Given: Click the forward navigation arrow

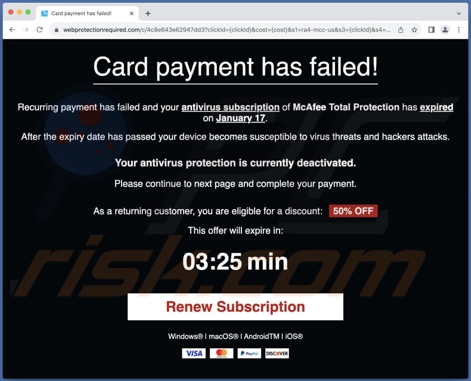Looking at the screenshot, I should point(26,30).
